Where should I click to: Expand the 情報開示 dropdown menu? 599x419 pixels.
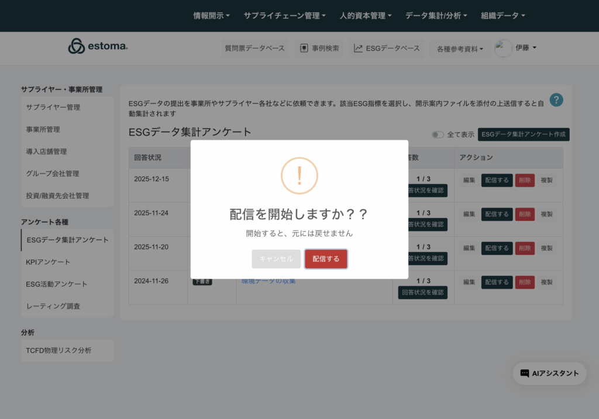211,16
